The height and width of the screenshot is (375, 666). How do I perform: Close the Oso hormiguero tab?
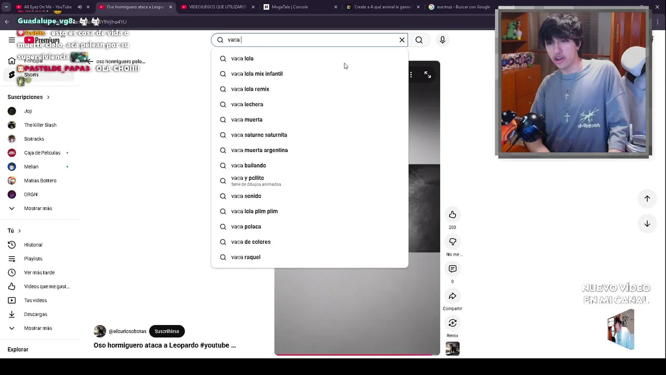coord(170,7)
